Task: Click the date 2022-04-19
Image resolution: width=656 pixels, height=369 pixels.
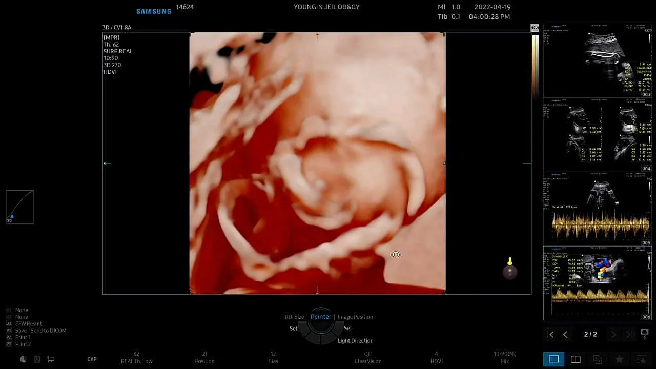Action: 493,7
